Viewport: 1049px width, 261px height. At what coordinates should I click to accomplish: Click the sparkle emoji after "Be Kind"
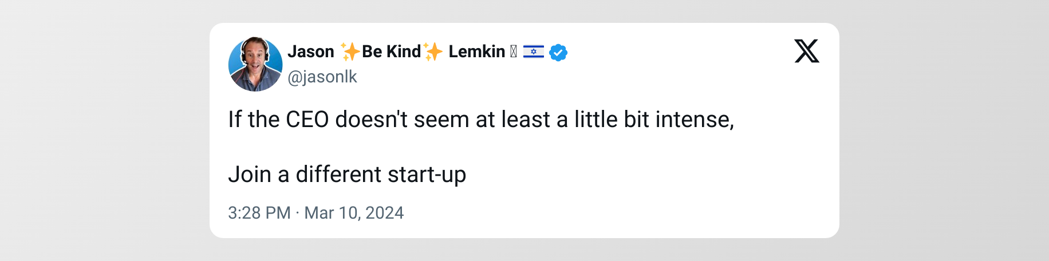(433, 52)
